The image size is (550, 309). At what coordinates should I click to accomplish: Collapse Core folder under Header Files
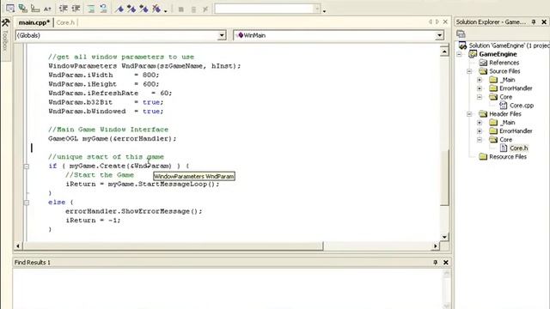[480, 140]
